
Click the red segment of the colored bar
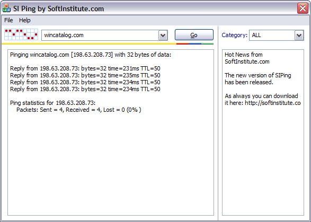pyautogui.click(x=182, y=43)
